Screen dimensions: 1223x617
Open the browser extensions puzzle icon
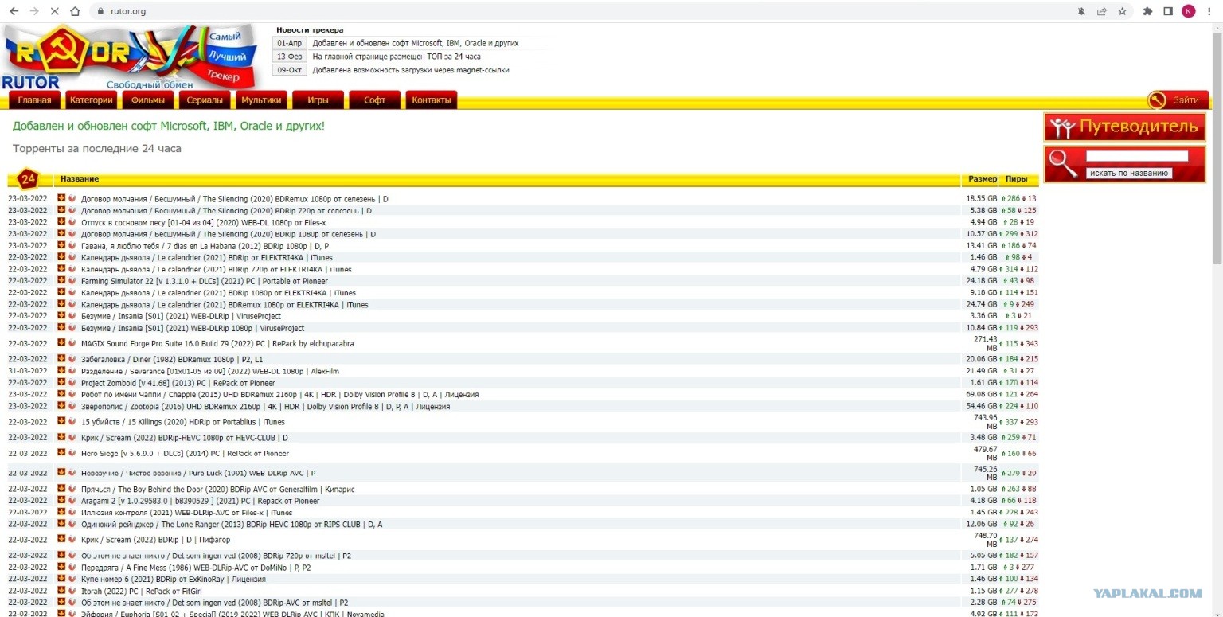tap(1147, 11)
